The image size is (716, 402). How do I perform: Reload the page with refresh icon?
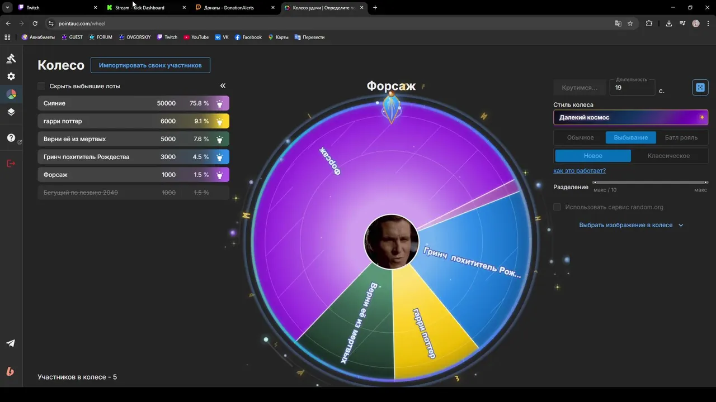coord(35,23)
